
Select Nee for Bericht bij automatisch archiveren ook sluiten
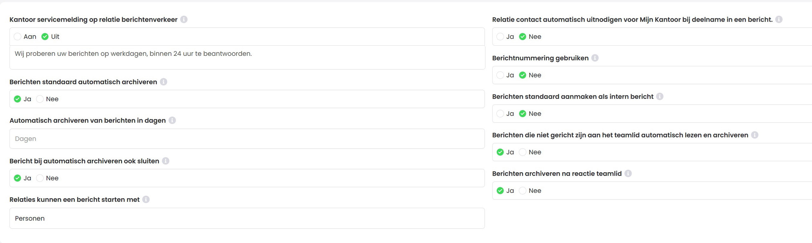40,178
